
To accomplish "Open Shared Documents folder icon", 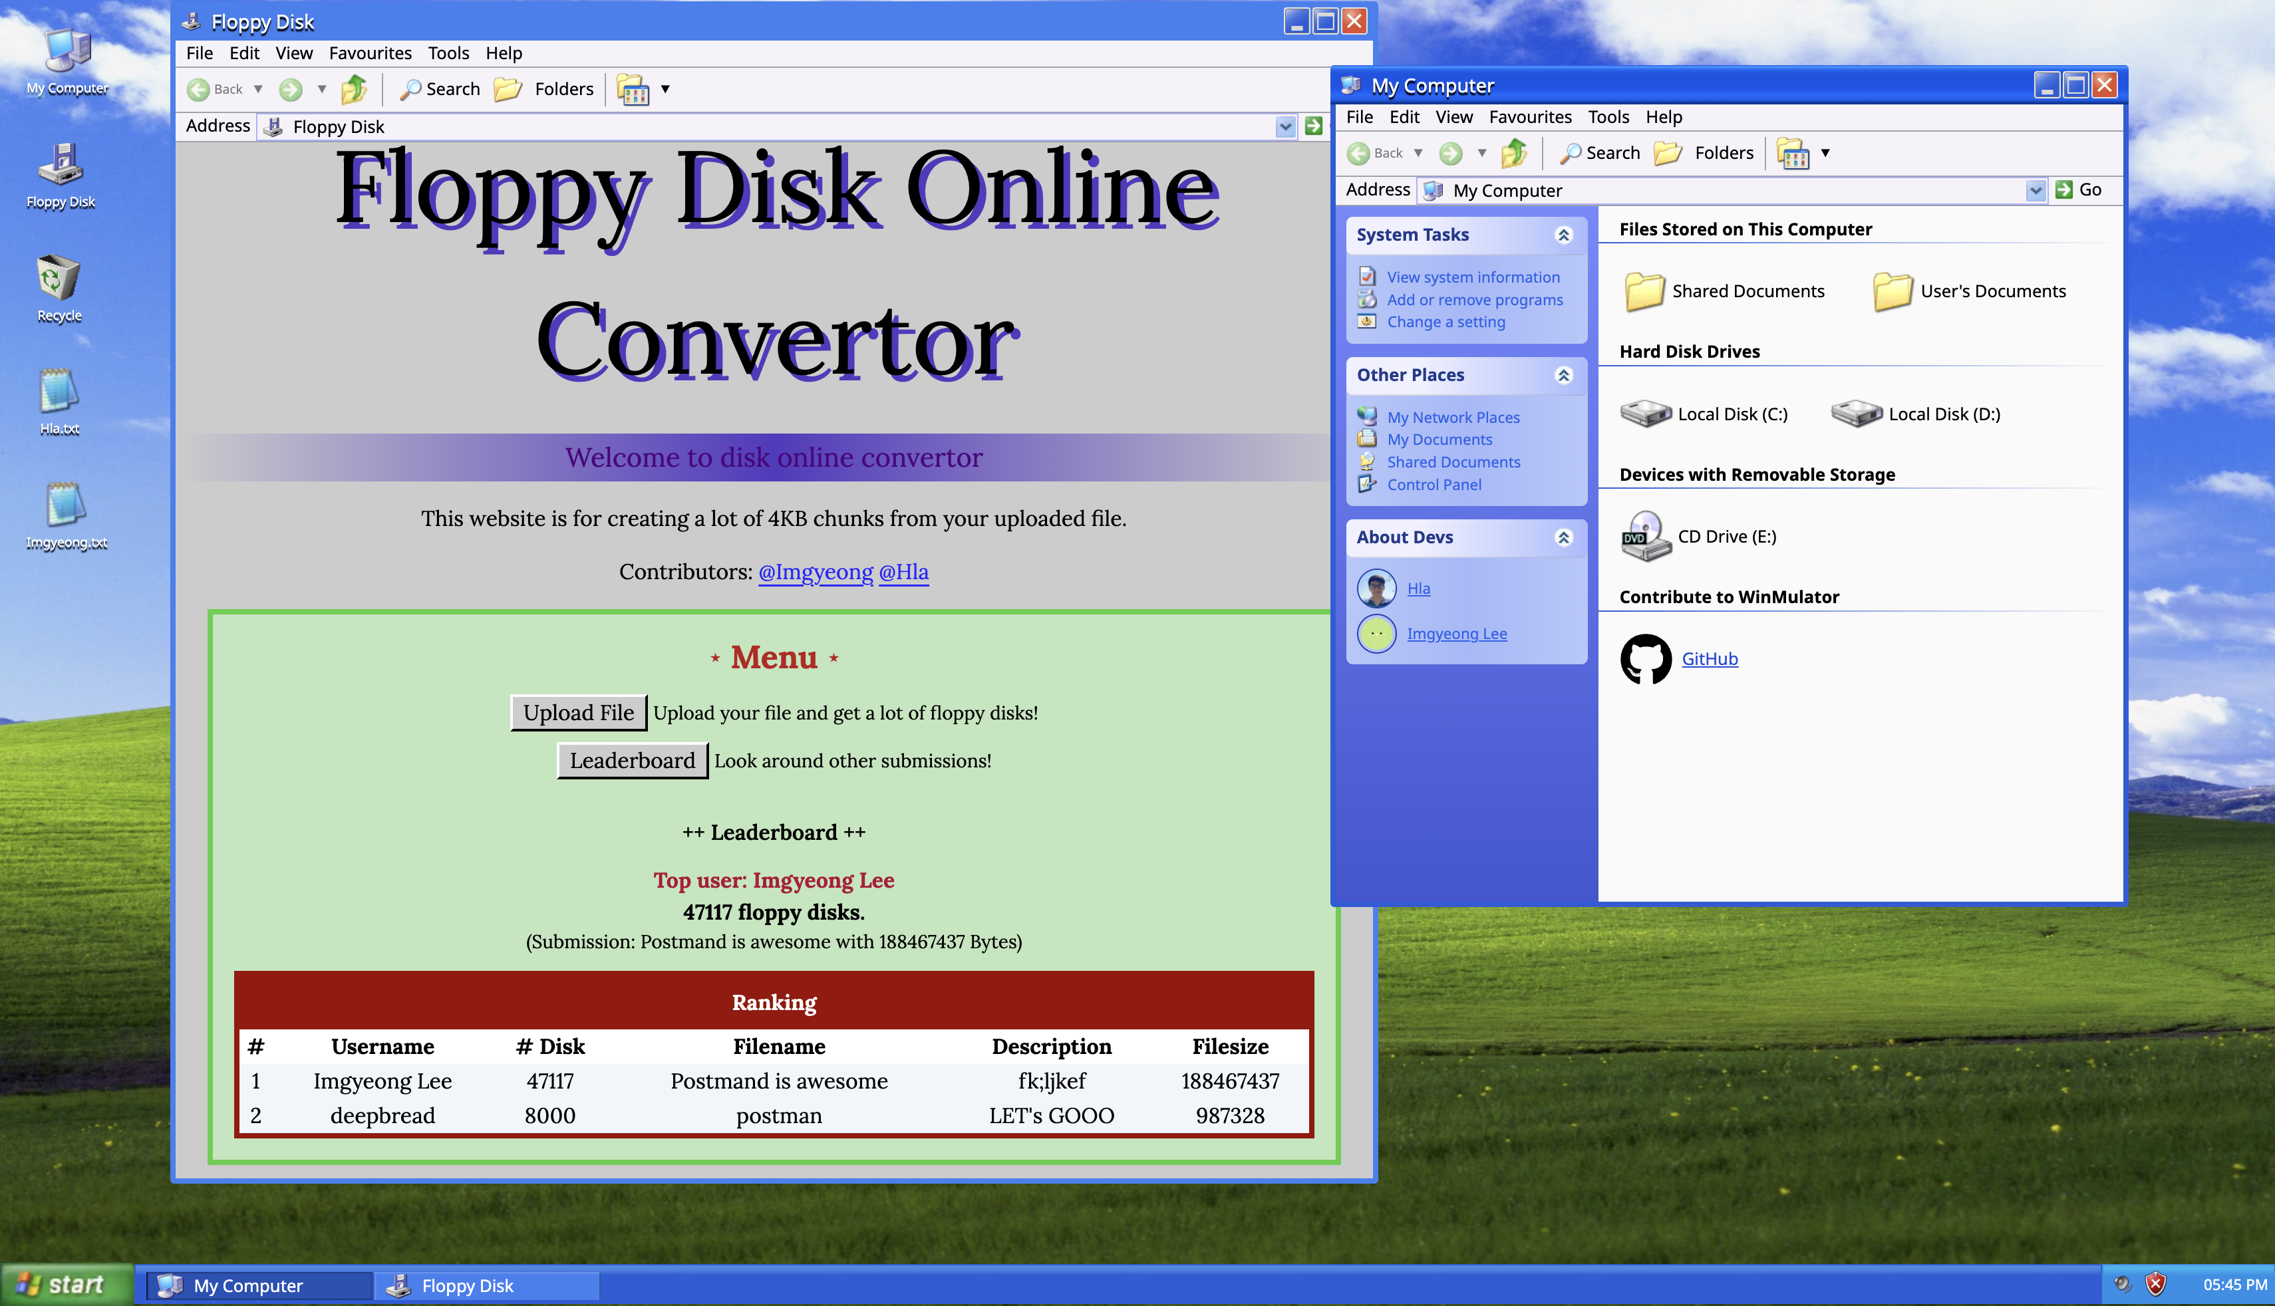I will pos(1644,291).
